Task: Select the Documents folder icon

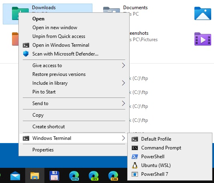Action: (112, 10)
